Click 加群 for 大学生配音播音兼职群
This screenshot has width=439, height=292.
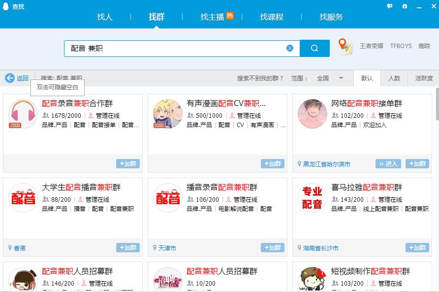point(128,248)
